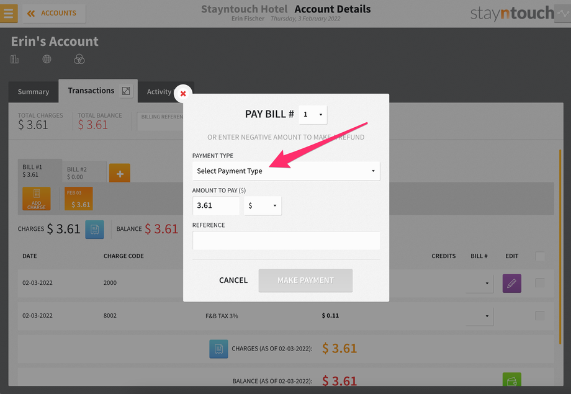The width and height of the screenshot is (571, 394).
Task: Click the Add Charge calculator icon
Action: 37,199
